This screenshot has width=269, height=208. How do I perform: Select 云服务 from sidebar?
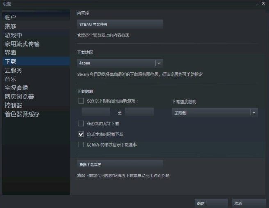pyautogui.click(x=14, y=70)
